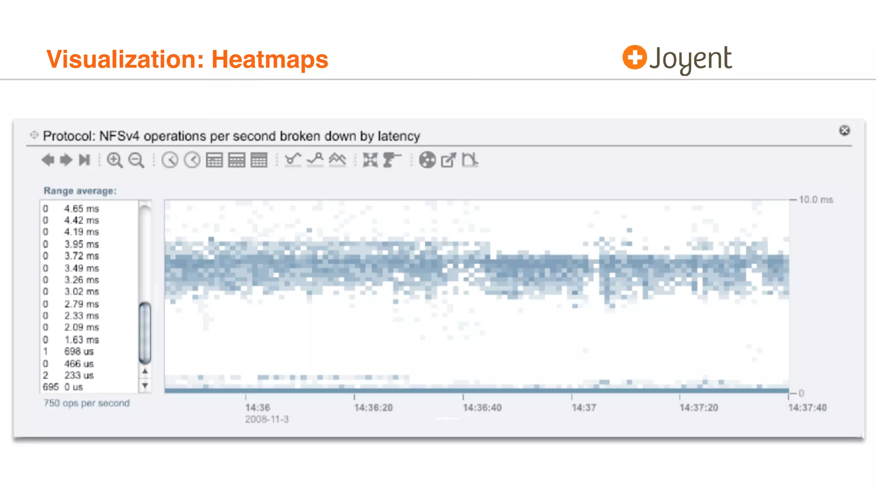Click the down arrow of the latency list scrollbar
876x492 pixels.
(x=145, y=386)
